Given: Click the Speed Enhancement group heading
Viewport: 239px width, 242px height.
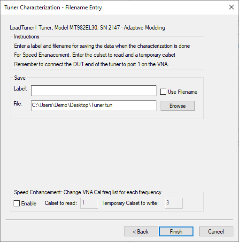Looking at the screenshot, I should click(88, 192).
